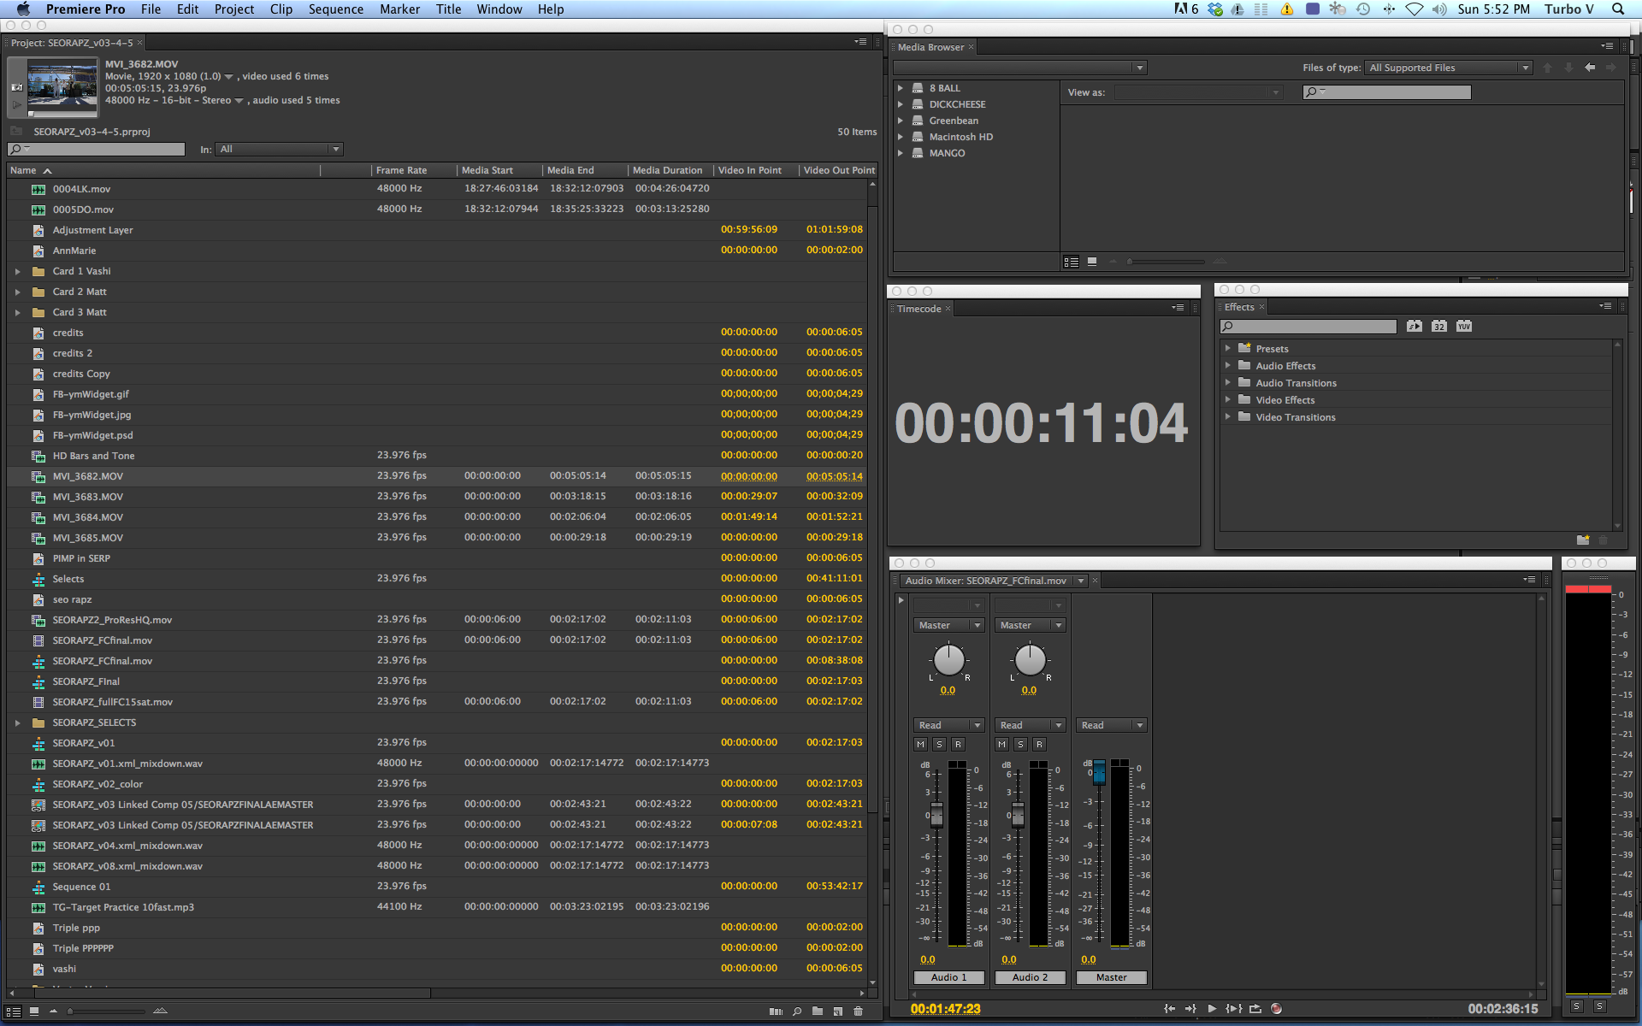Click the Play button in transport controls
This screenshot has width=1642, height=1026.
point(1212,1005)
